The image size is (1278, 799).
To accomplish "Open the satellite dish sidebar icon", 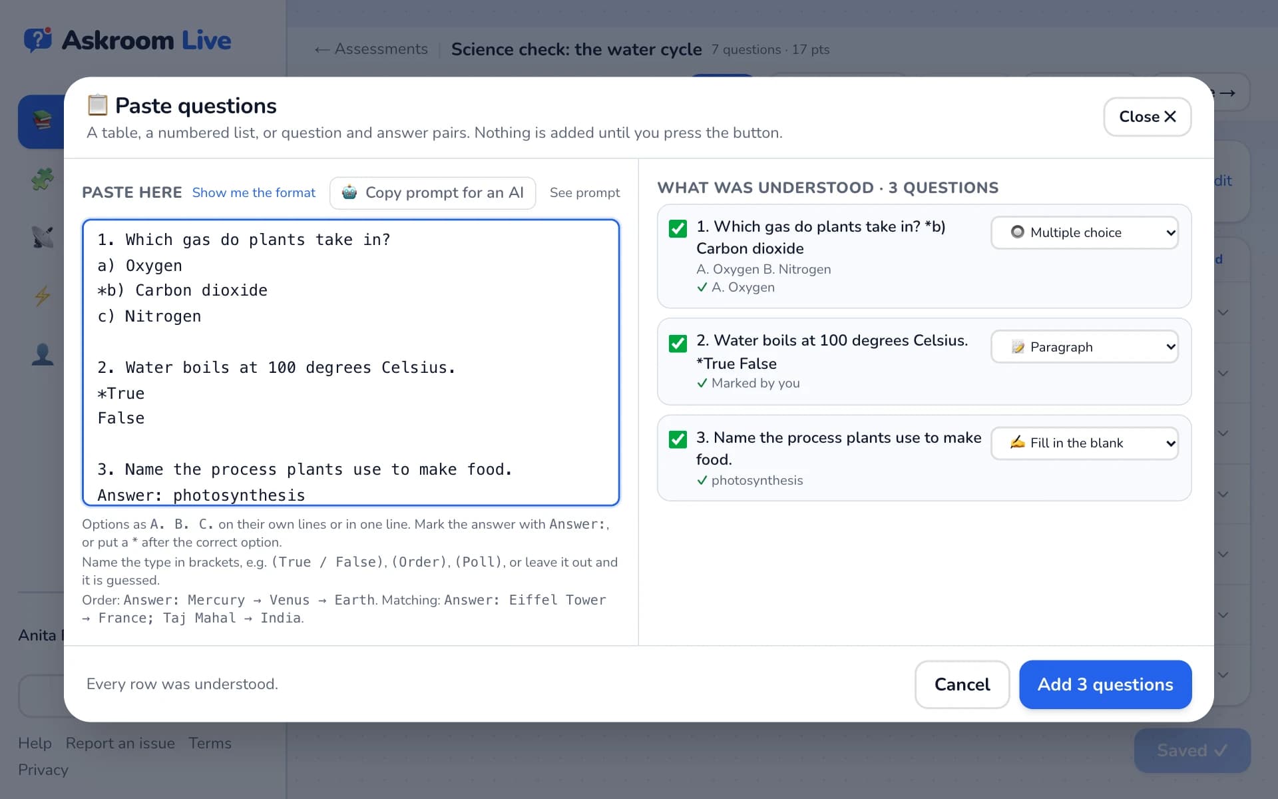I will click(x=42, y=237).
